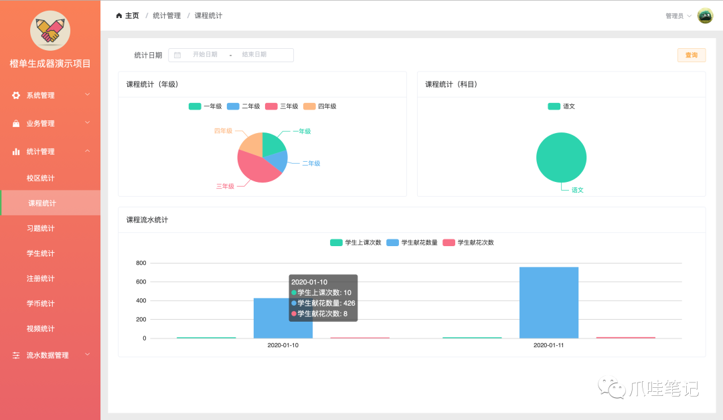Click the 统计管理 bar chart icon

16,152
